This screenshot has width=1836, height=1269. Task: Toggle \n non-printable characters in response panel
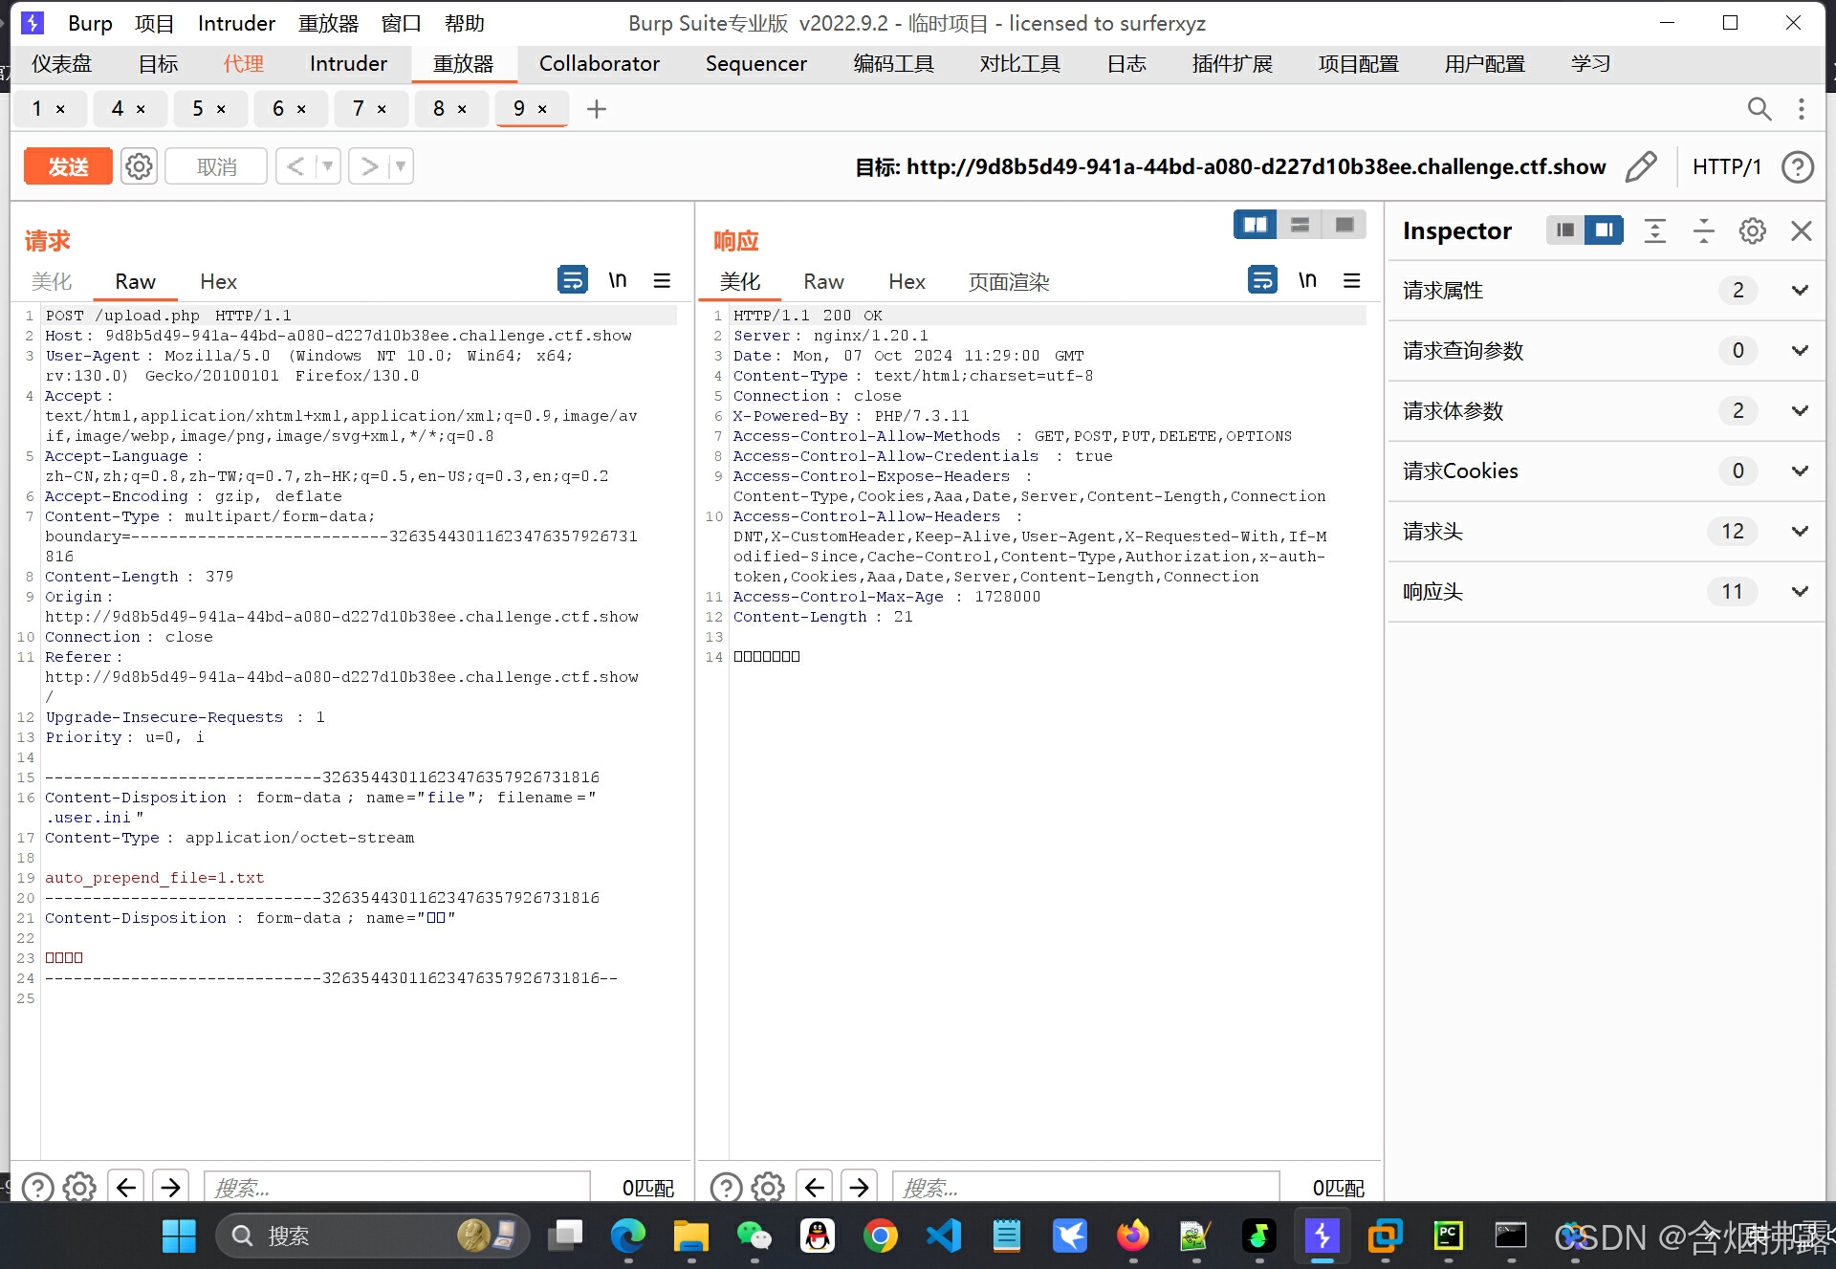pos(1307,280)
